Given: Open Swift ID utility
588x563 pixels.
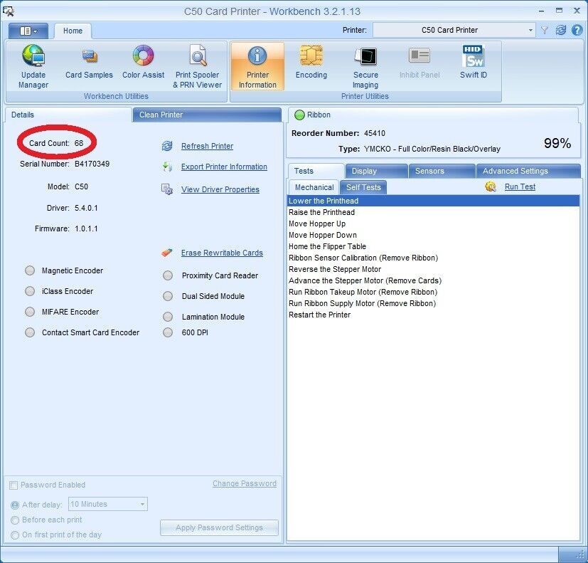Looking at the screenshot, I should (x=474, y=63).
